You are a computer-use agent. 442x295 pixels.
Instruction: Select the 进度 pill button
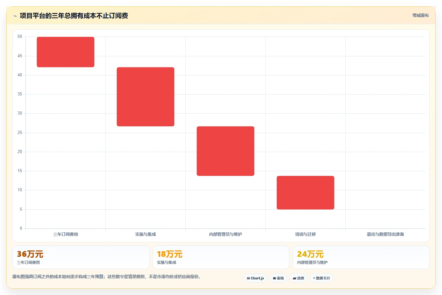[298, 278]
